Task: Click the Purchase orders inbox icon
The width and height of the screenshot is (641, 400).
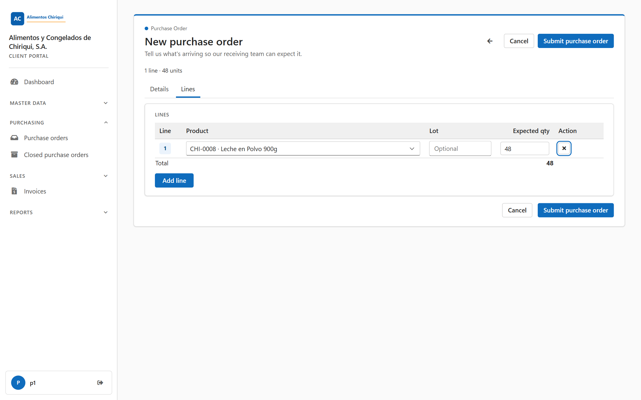Action: coord(14,138)
